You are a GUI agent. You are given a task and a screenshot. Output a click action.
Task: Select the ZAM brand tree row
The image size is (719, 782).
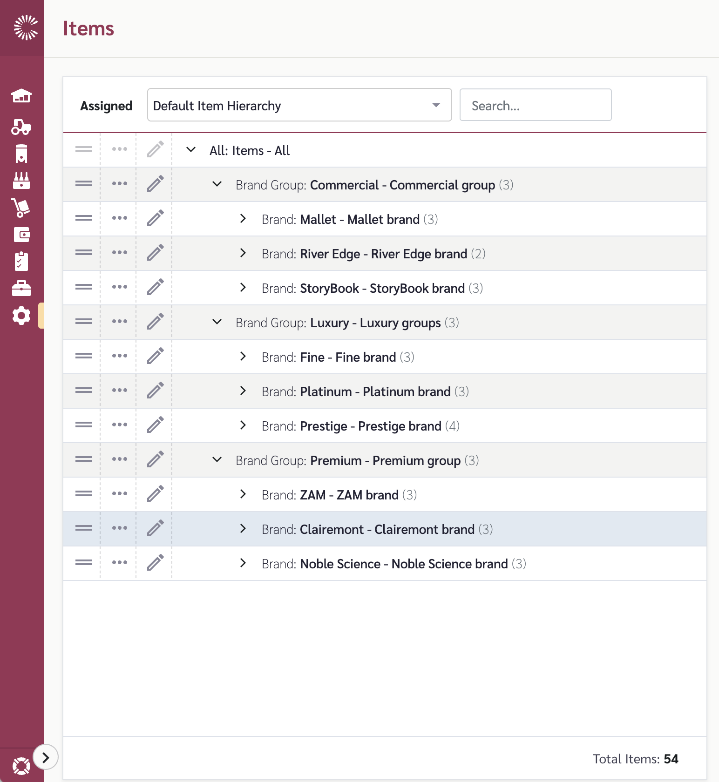pos(385,494)
